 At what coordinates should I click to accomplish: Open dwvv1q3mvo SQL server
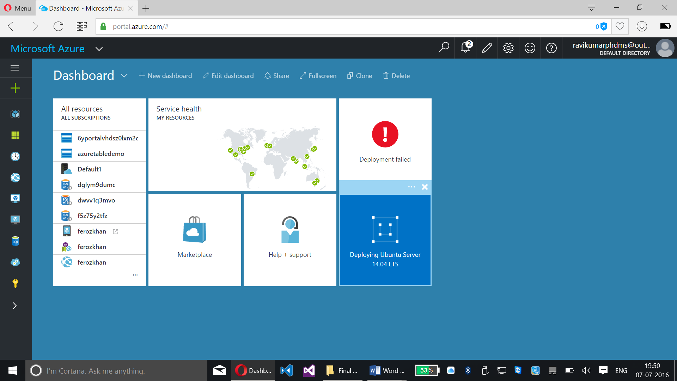99,200
